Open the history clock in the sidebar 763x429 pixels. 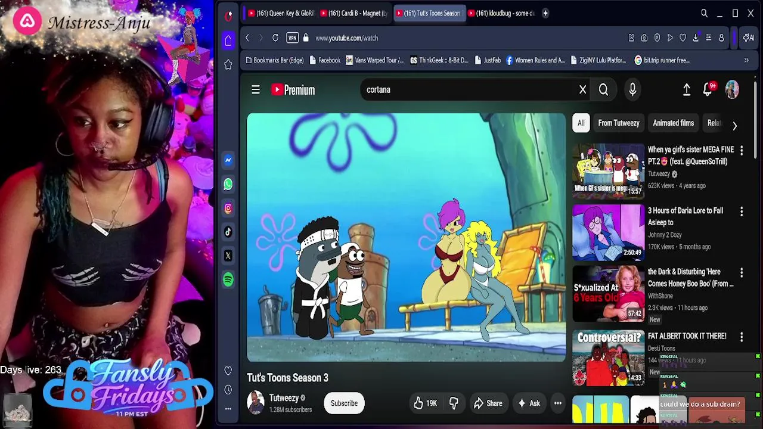click(x=228, y=390)
